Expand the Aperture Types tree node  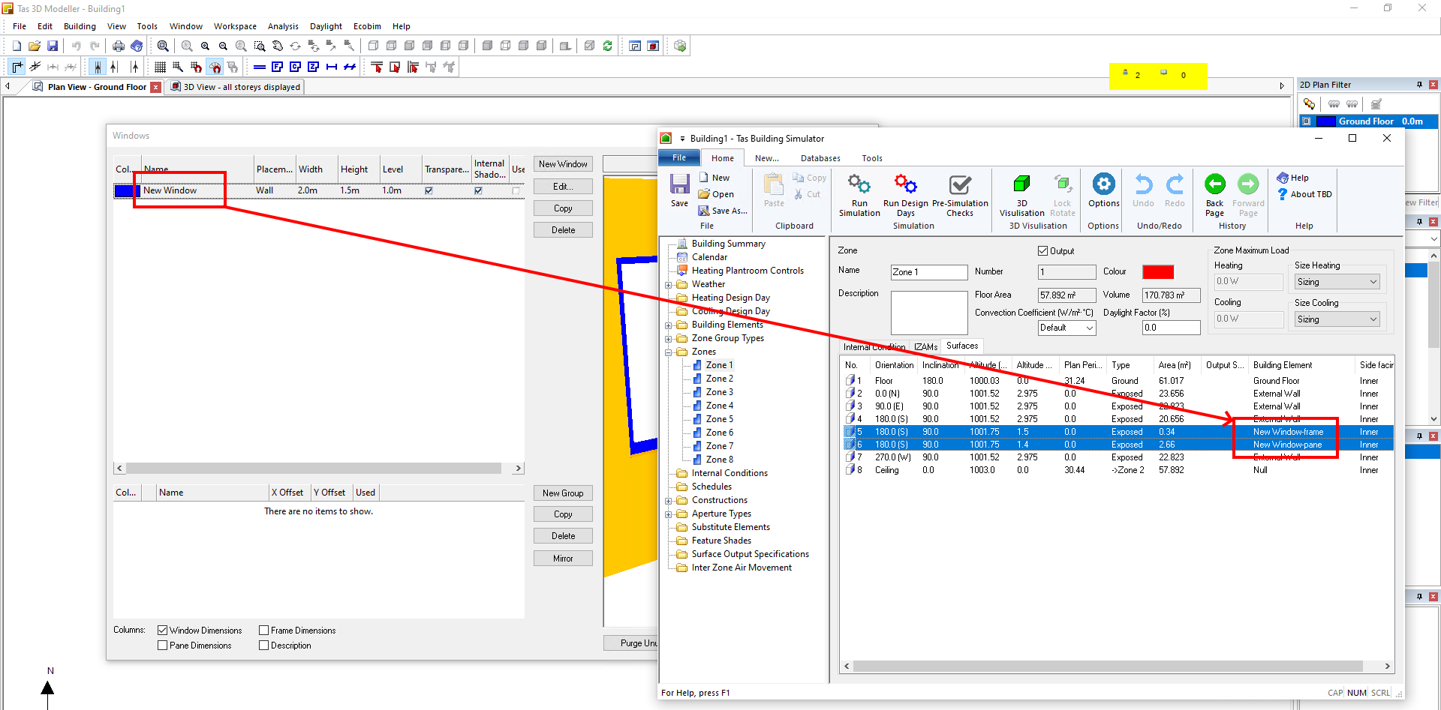pos(668,514)
